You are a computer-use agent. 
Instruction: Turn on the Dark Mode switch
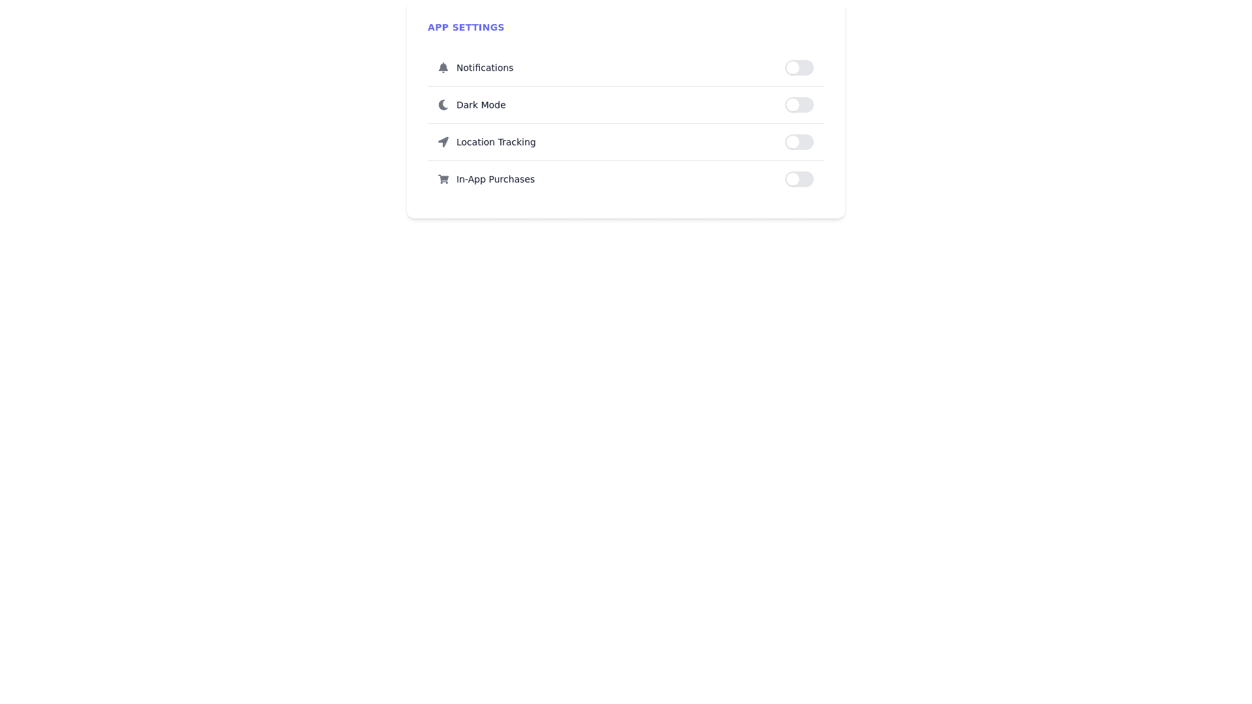pyautogui.click(x=799, y=105)
